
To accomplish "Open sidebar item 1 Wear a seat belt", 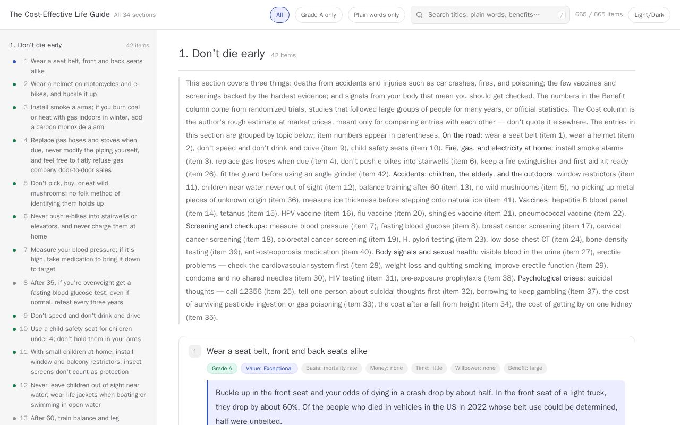I will tap(79, 66).
